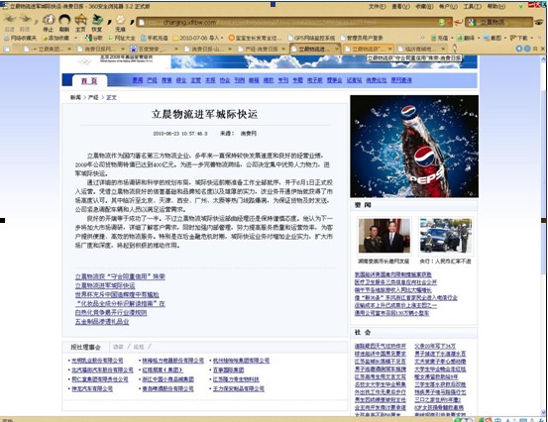Click the Pepsi bottle advertisement image

(414, 146)
